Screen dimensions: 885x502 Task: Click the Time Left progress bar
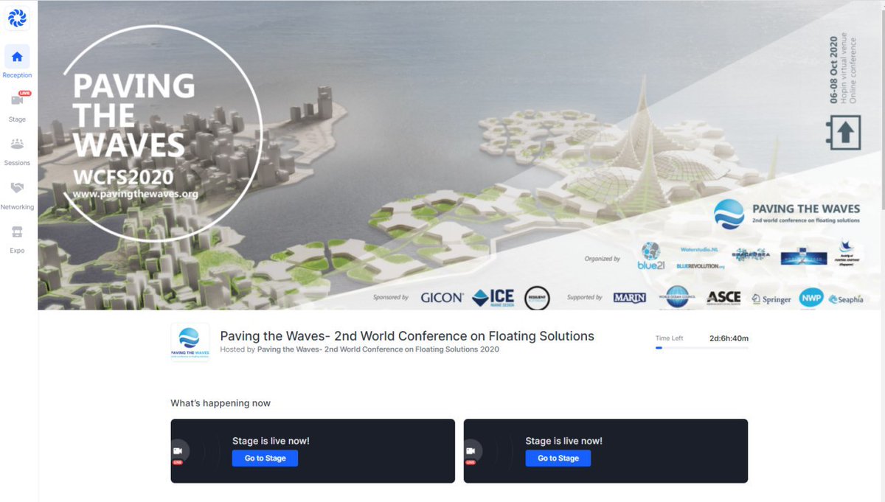(x=701, y=347)
